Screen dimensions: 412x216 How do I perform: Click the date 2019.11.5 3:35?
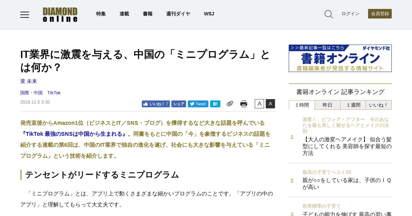click(35, 102)
